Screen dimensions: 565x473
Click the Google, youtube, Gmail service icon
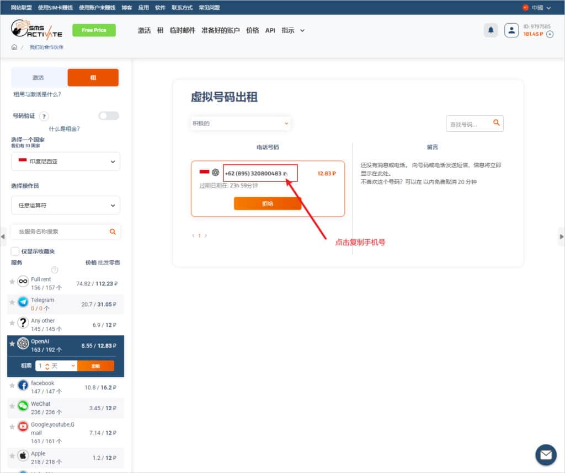(23, 427)
